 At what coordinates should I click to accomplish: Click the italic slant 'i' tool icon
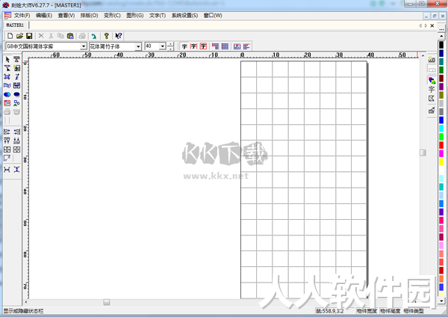[x=17, y=77]
